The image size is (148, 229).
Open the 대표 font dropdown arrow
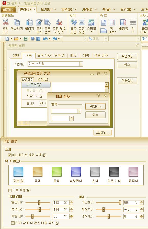tap(106, 39)
